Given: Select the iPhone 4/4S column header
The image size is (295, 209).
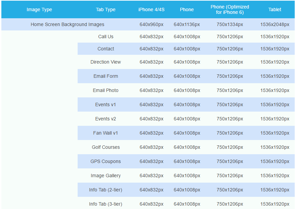Looking at the screenshot, I should 151,9.
